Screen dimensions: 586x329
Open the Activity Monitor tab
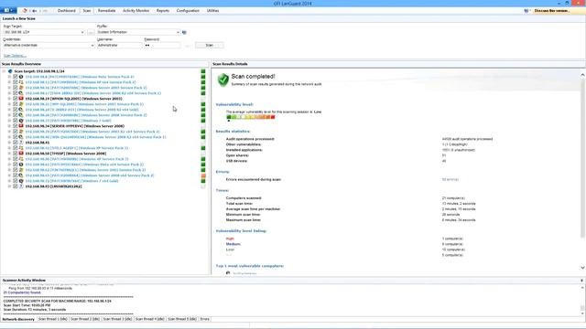pos(136,11)
